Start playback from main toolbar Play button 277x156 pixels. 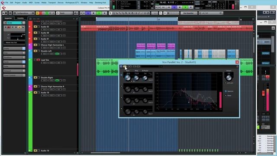click(x=99, y=13)
